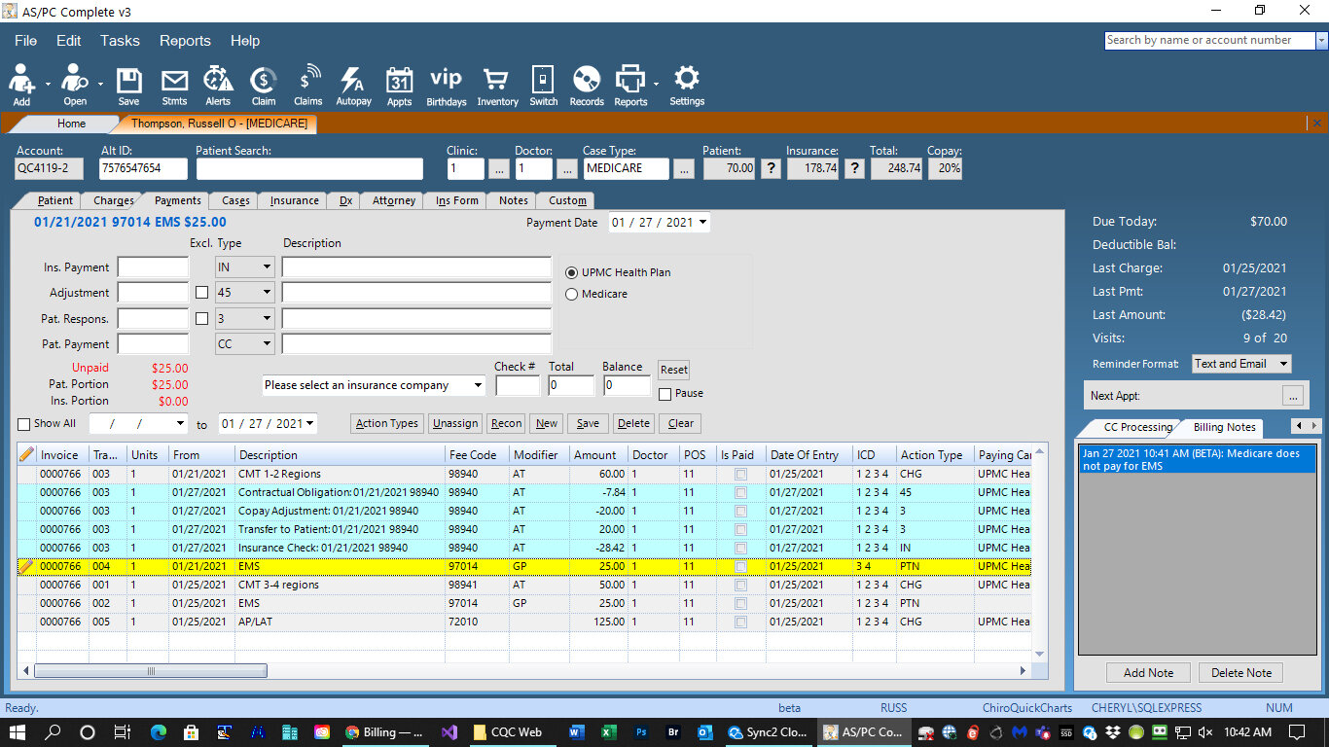Click the Next Appt ellipsis button
This screenshot has width=1329, height=747.
[x=1293, y=396]
